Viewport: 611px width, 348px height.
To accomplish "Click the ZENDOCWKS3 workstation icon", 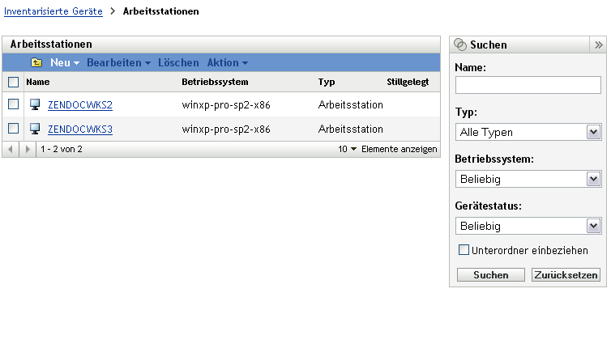I will 35,129.
